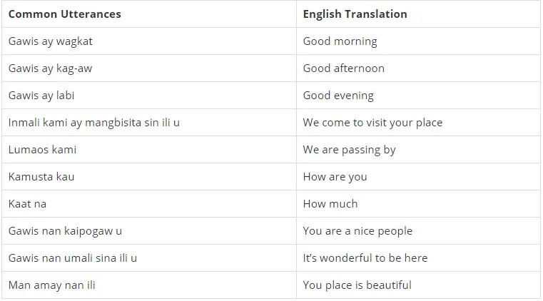Click the Gawis ay kag-aw phrase

click(50, 68)
